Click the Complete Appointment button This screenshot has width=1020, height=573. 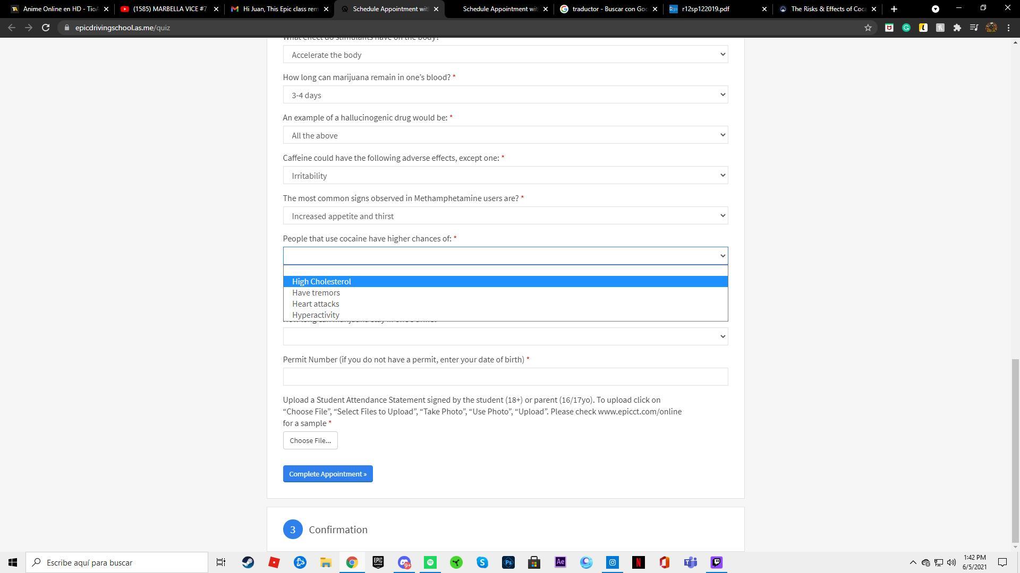tap(328, 474)
